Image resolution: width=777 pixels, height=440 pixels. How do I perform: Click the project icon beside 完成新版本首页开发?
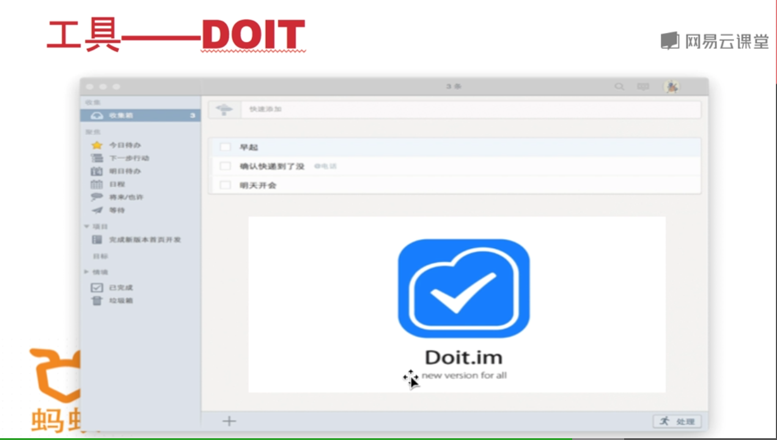coord(97,240)
